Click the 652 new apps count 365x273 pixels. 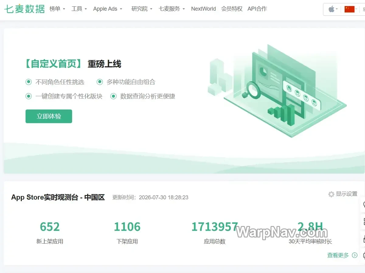50,227
